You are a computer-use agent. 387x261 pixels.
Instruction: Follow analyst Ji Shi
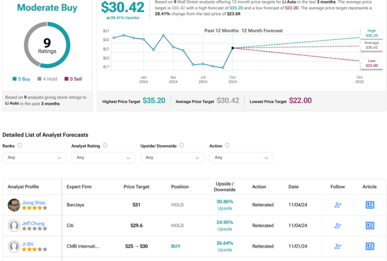coord(338,246)
